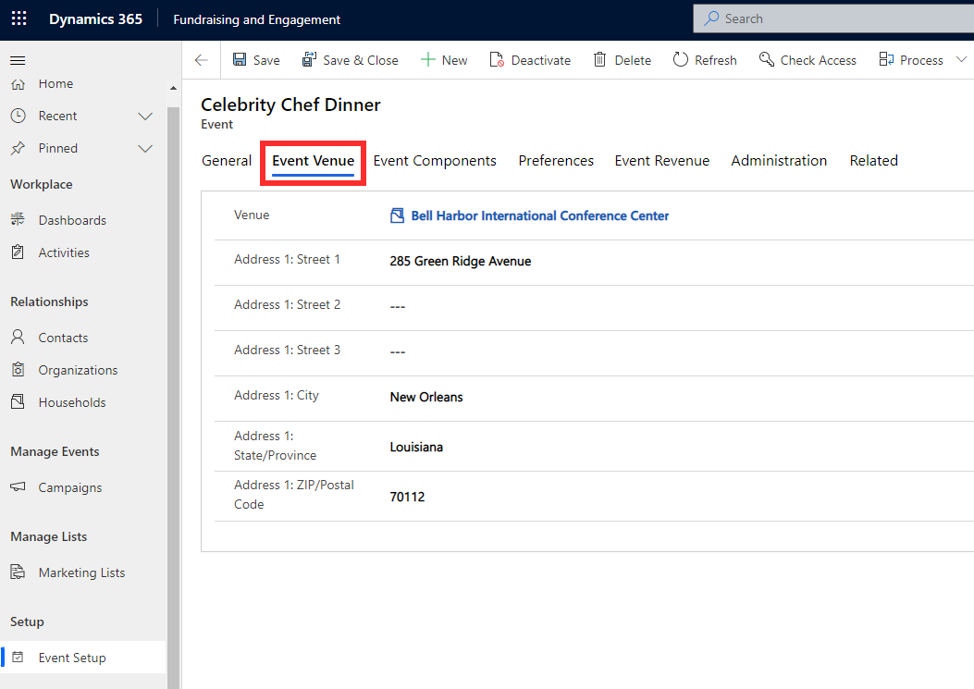
Task: Open the Event Components tab
Action: point(435,161)
